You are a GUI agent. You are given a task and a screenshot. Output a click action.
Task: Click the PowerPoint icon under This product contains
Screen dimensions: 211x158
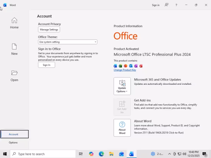pos(125,66)
